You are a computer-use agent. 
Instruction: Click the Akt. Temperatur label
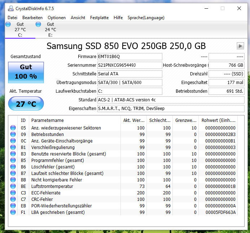click(x=26, y=91)
